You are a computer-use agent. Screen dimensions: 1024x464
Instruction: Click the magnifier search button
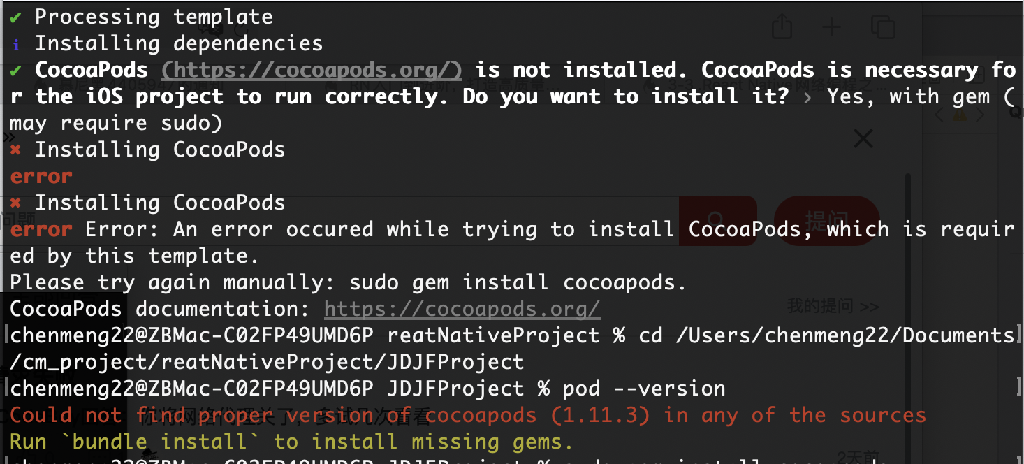click(717, 220)
